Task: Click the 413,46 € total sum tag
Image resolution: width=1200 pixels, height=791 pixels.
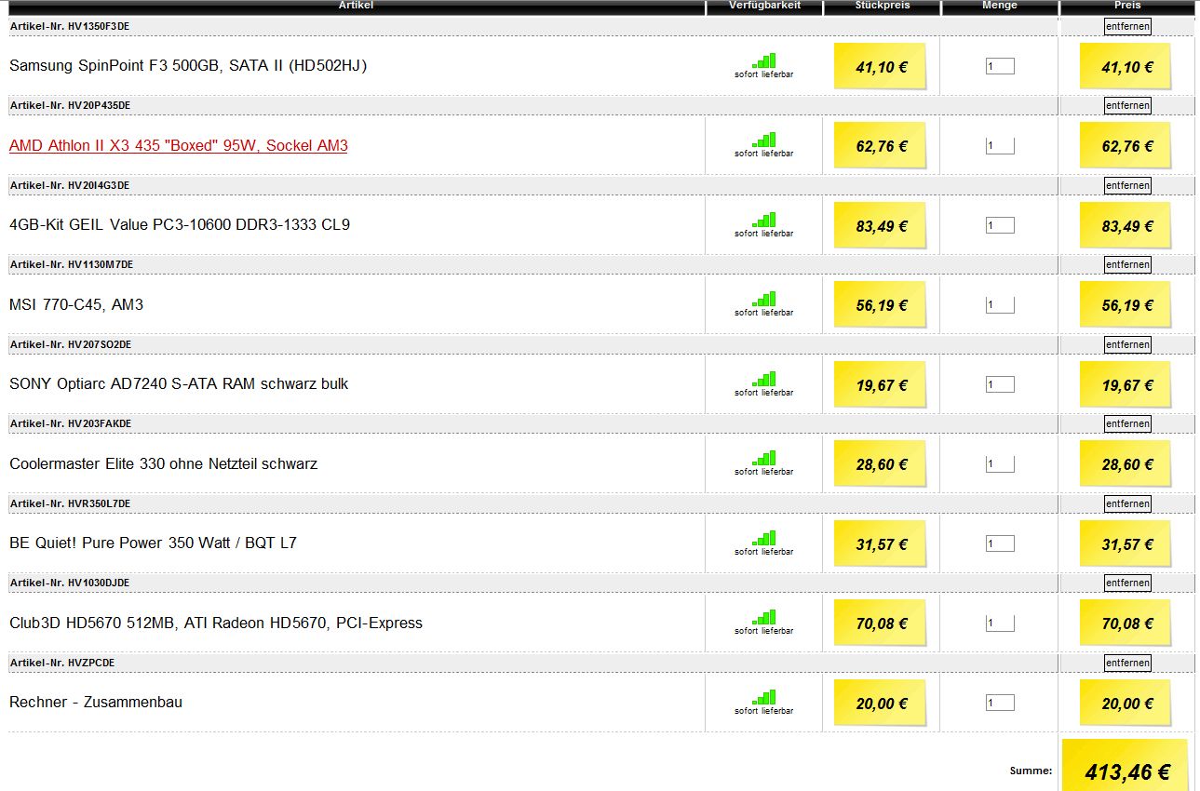Action: [1126, 766]
